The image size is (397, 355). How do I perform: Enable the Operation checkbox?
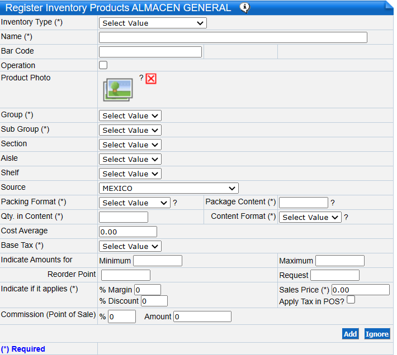[103, 65]
